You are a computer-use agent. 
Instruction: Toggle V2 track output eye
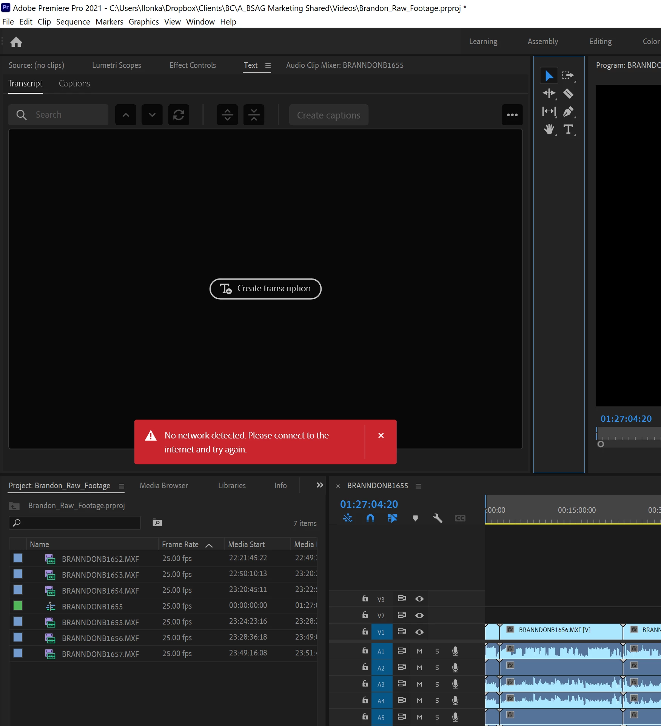pyautogui.click(x=419, y=615)
